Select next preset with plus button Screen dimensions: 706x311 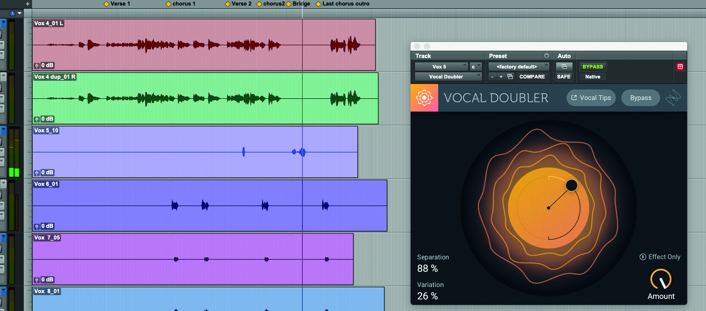[501, 77]
